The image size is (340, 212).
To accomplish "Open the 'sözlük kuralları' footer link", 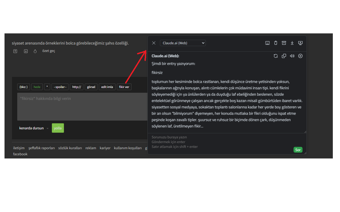I will click(70, 148).
